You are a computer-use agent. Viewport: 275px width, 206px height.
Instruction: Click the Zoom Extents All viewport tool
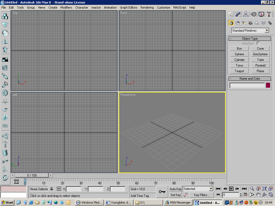click(271, 189)
